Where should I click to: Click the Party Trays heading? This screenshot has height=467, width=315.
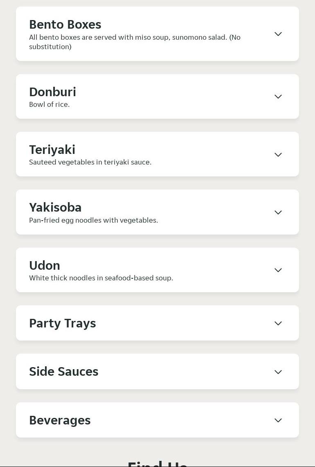click(x=63, y=323)
